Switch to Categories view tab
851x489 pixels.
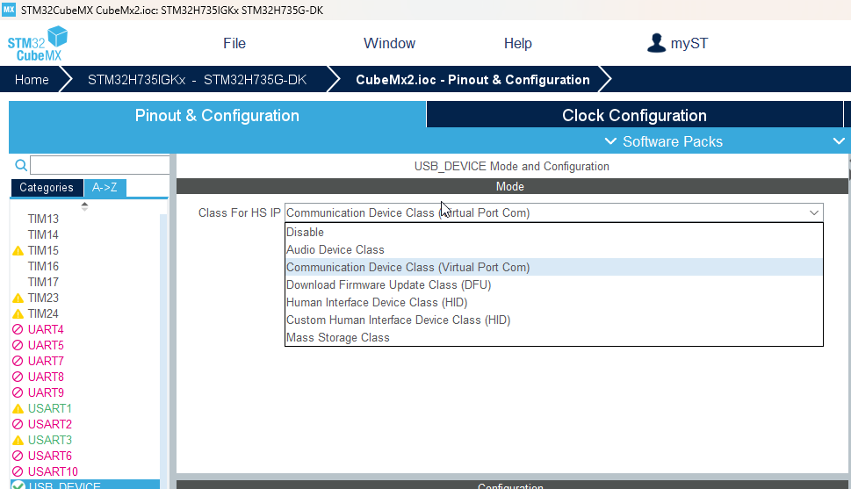tap(47, 187)
